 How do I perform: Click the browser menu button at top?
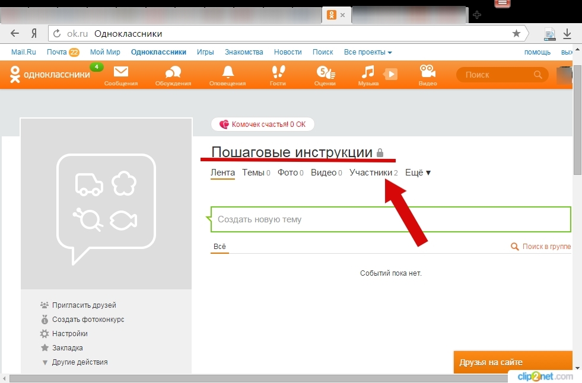click(x=503, y=4)
